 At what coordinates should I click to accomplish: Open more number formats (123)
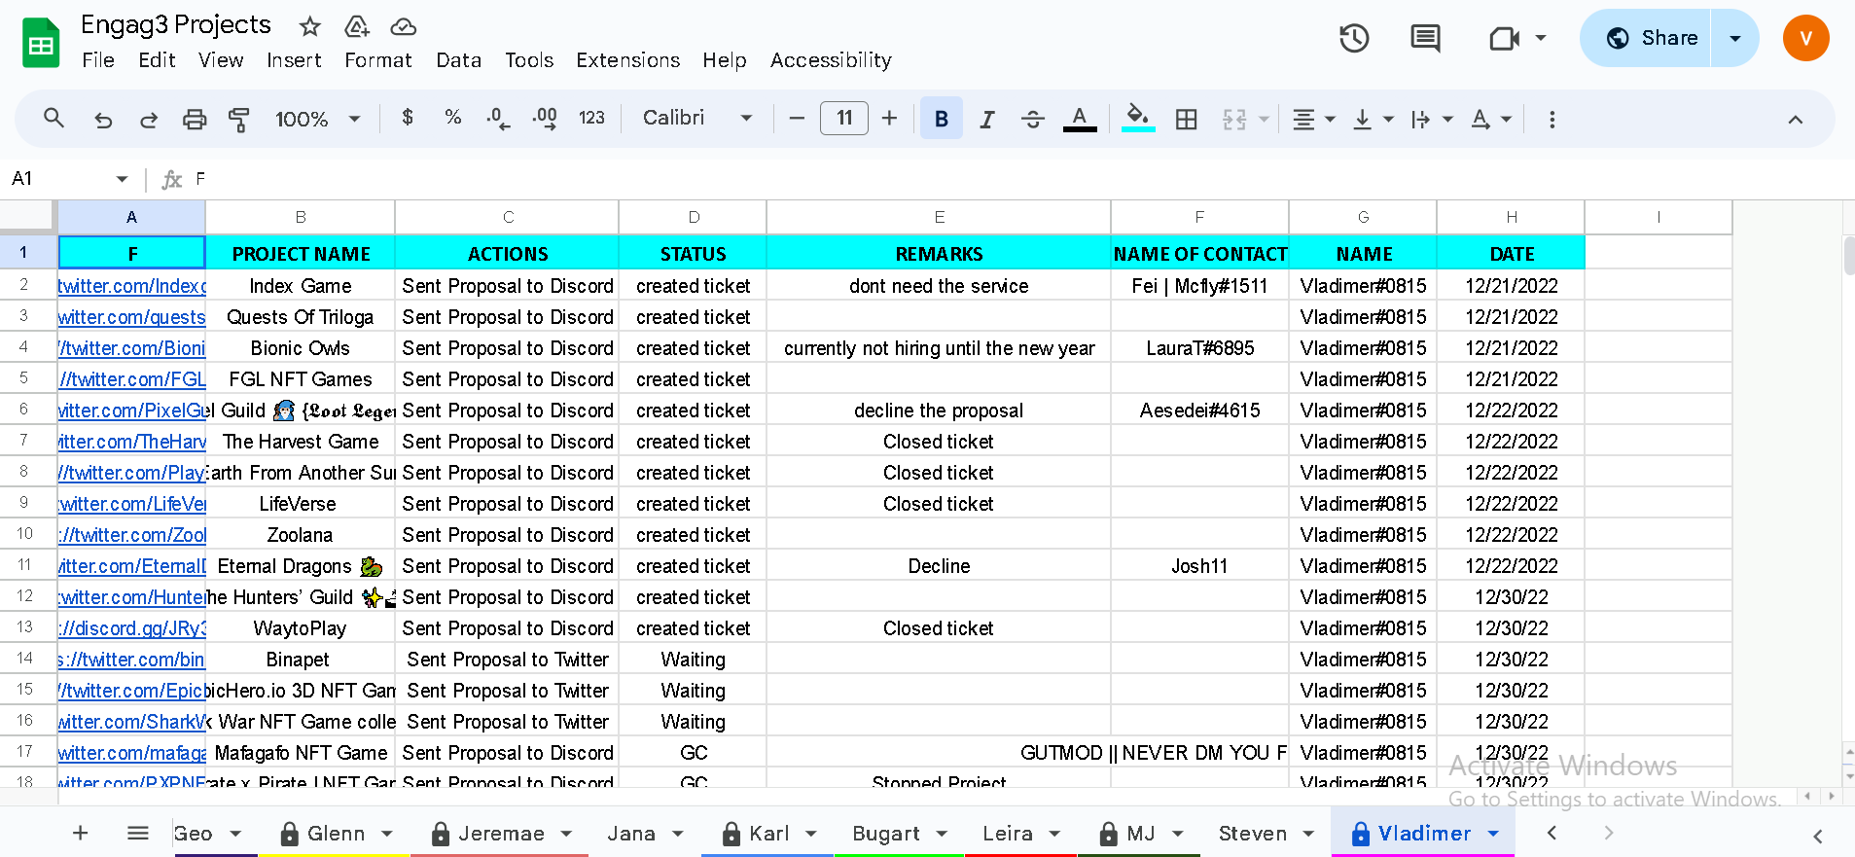coord(591,118)
